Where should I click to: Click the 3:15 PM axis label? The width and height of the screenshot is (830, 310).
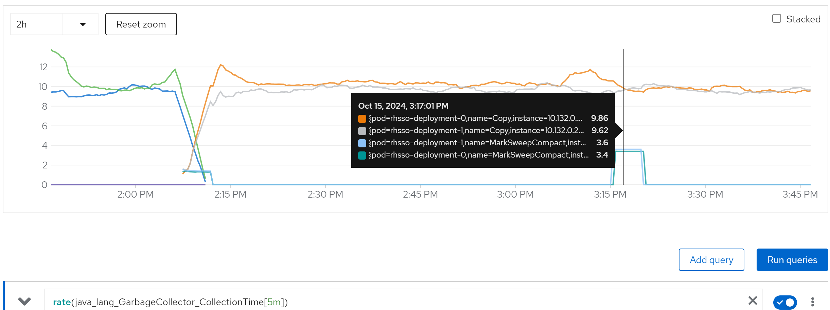point(610,195)
